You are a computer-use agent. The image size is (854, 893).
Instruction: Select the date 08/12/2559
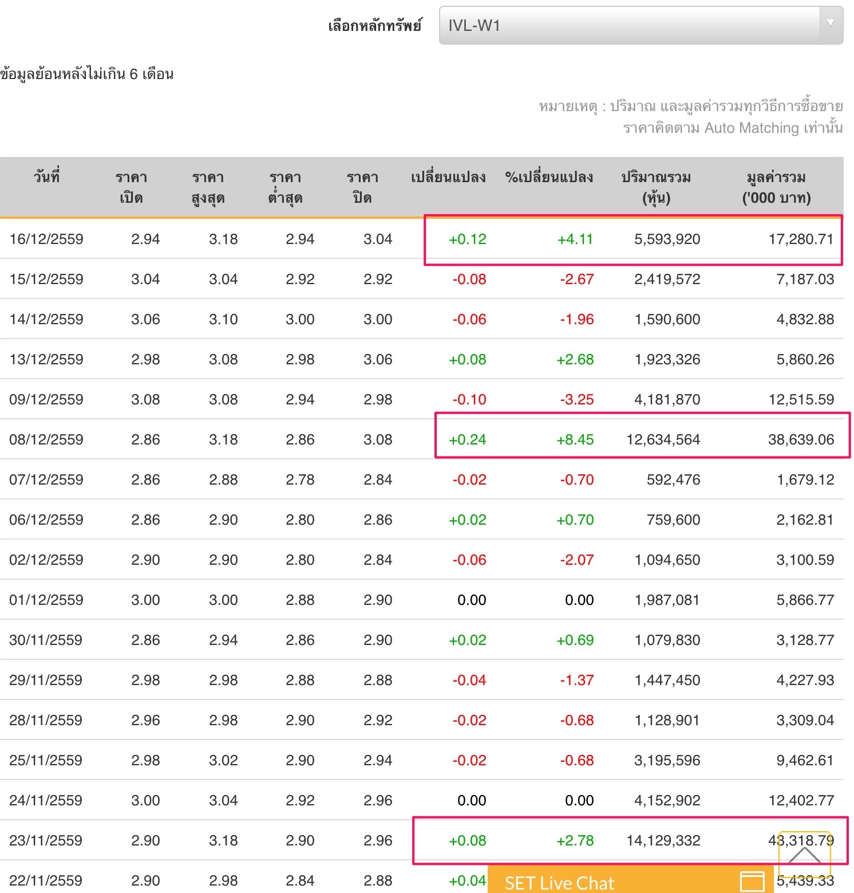46,439
